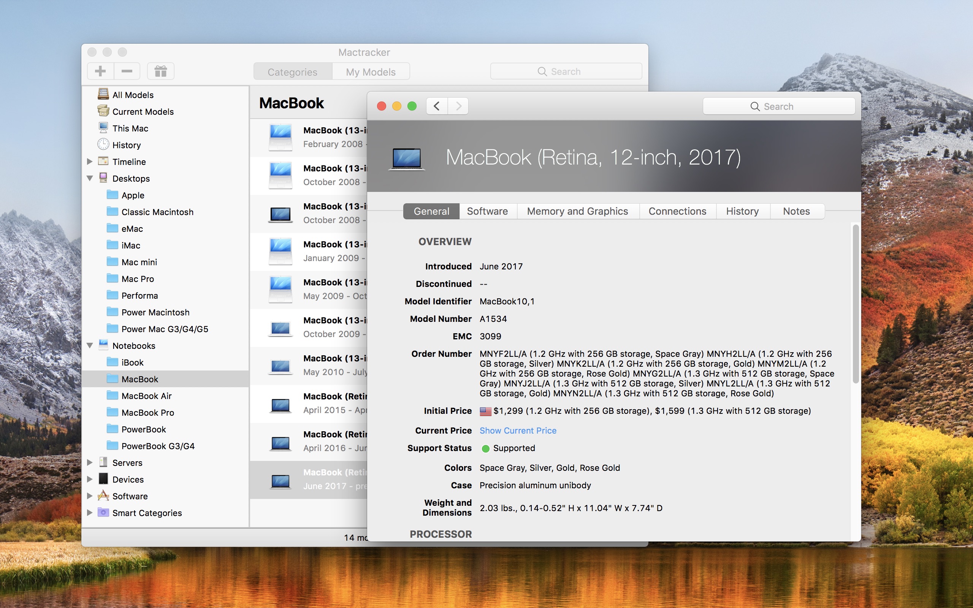Open the Memory and Graphics tab
Image resolution: width=973 pixels, height=608 pixels.
coord(577,211)
